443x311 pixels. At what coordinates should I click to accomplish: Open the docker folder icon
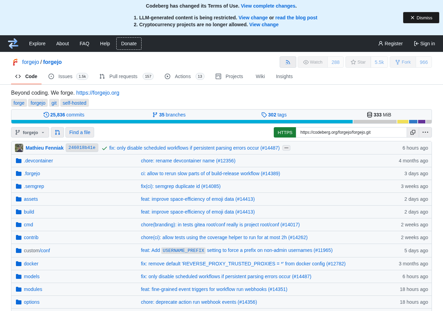19,264
